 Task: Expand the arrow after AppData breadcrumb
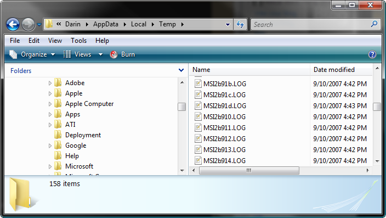[x=125, y=24]
